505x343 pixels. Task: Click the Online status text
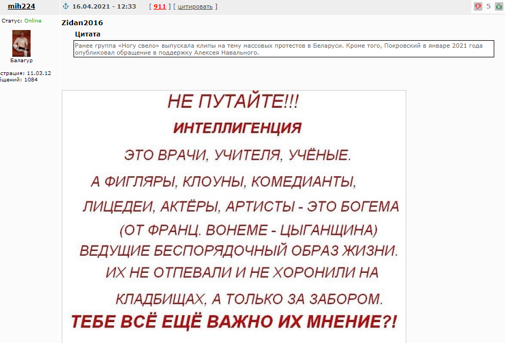(x=33, y=20)
